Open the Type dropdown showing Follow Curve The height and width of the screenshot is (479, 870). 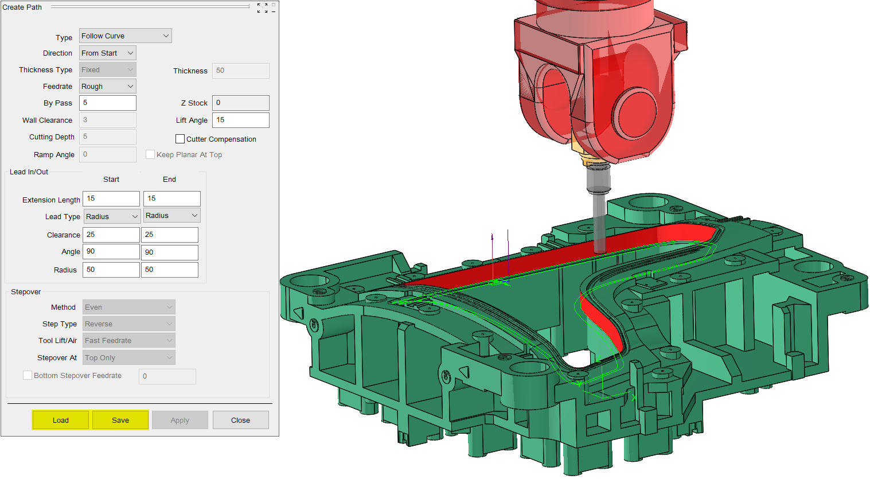tap(126, 36)
